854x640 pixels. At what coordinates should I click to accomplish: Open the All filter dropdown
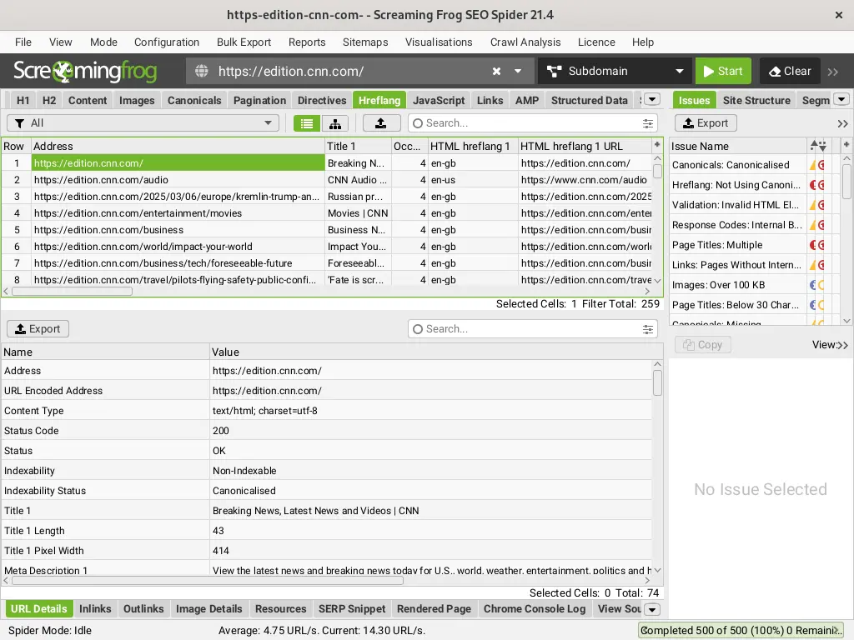pos(143,123)
